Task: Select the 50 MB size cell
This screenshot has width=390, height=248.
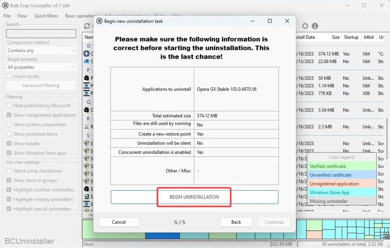Action: [324, 78]
